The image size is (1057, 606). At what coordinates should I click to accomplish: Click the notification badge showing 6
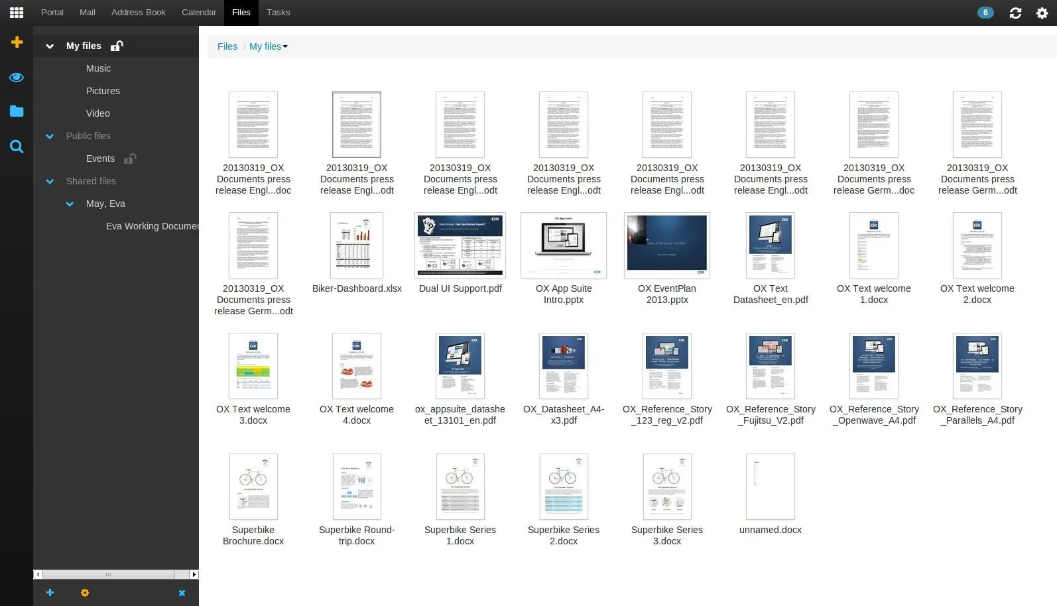(x=985, y=13)
